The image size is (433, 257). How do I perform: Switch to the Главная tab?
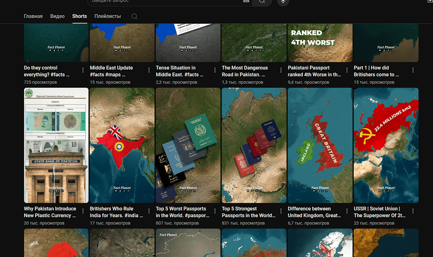point(33,17)
